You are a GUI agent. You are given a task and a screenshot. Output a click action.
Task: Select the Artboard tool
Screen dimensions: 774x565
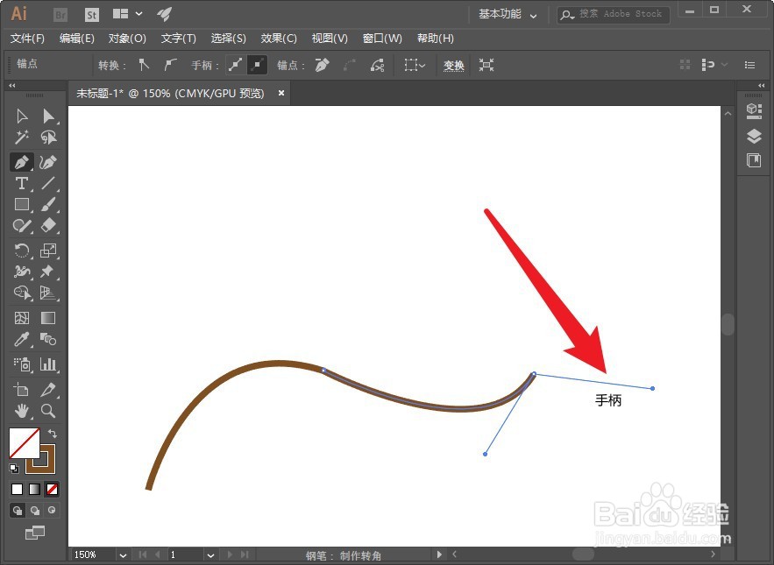coord(22,389)
